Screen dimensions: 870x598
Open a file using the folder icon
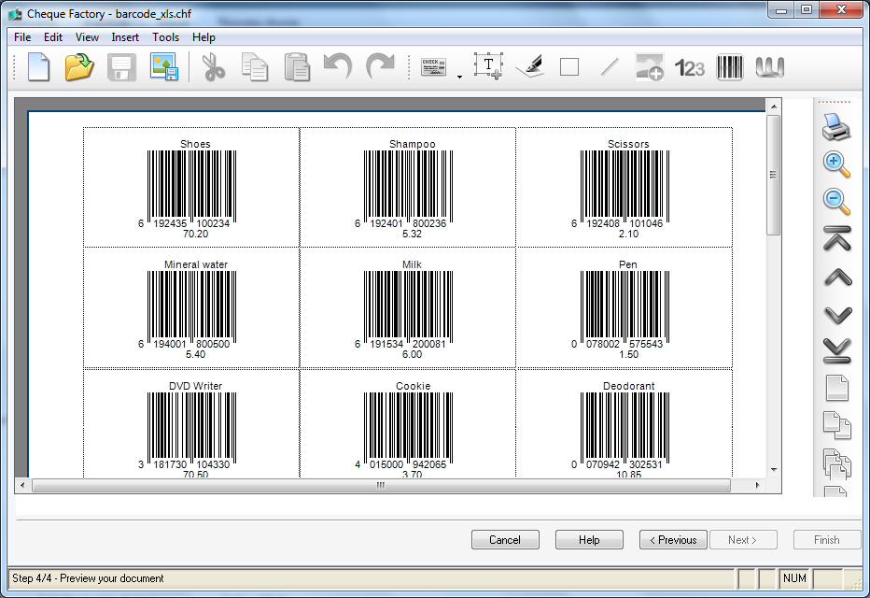tap(79, 67)
